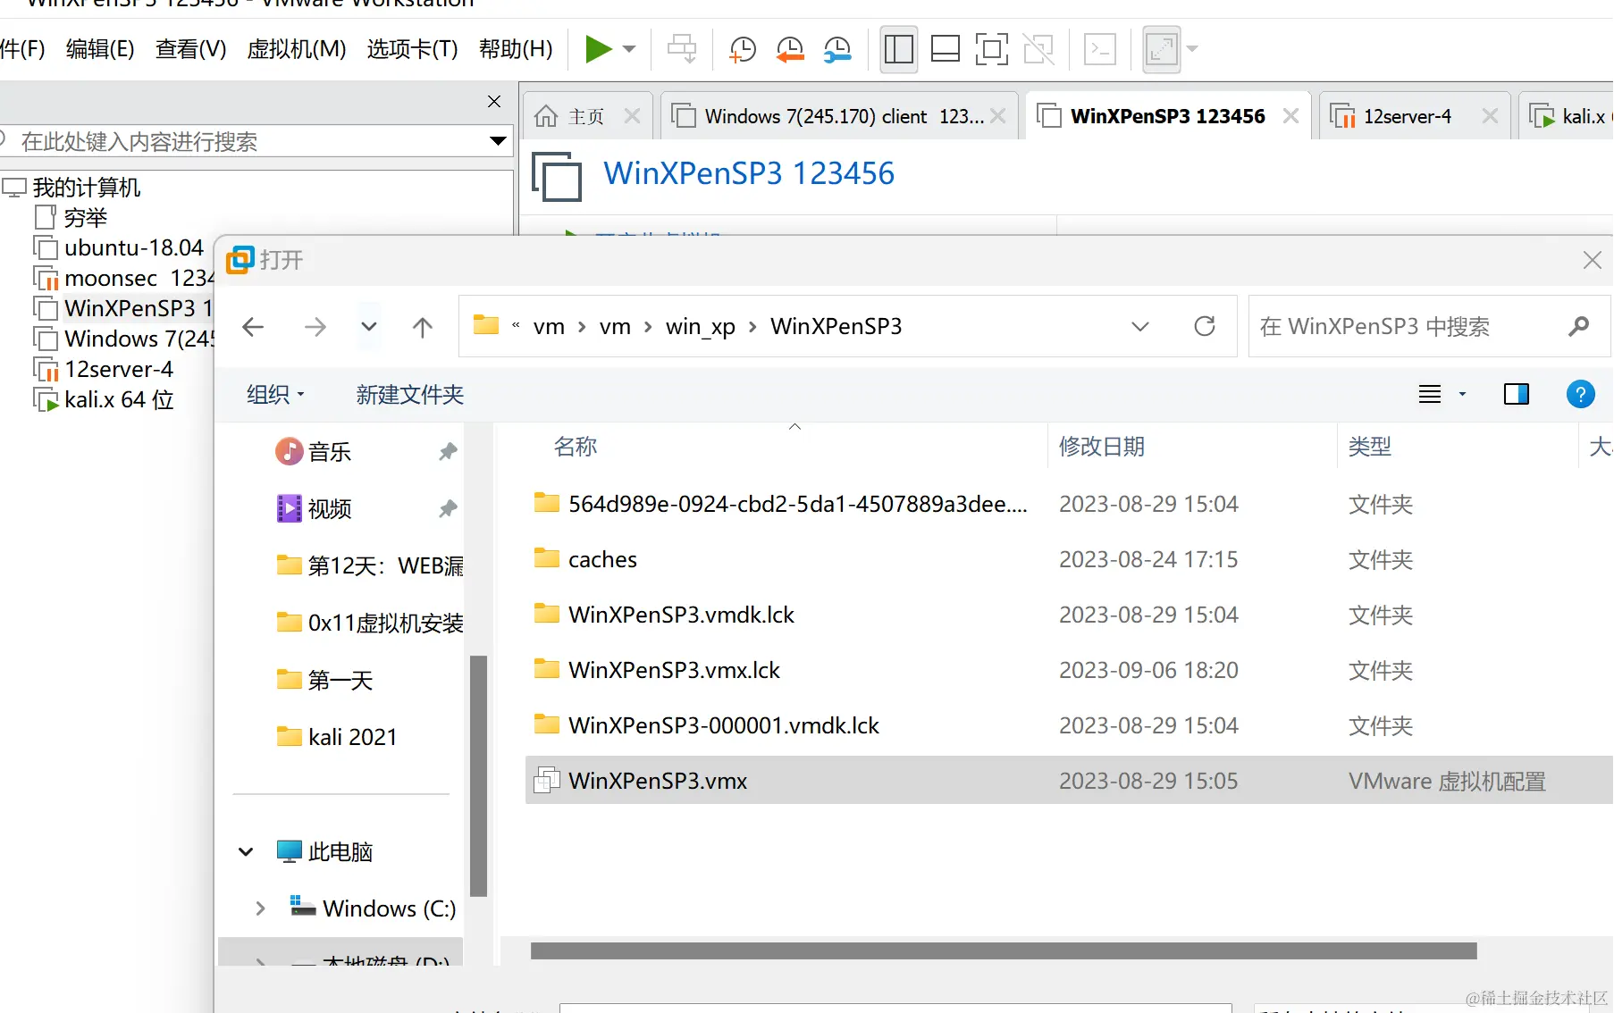Viewport: 1614px width, 1013px height.
Task: Open the 虚拟机(M) menu
Action: point(297,49)
